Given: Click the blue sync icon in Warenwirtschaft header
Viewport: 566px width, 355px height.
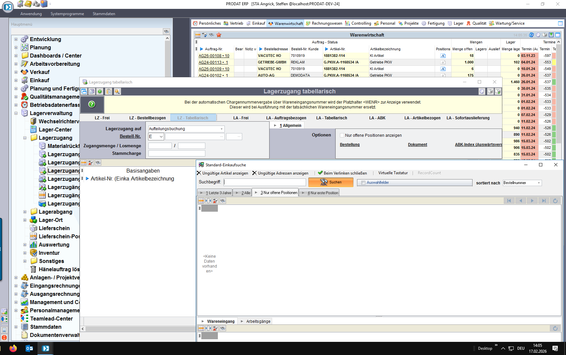Looking at the screenshot, I should click(531, 35).
